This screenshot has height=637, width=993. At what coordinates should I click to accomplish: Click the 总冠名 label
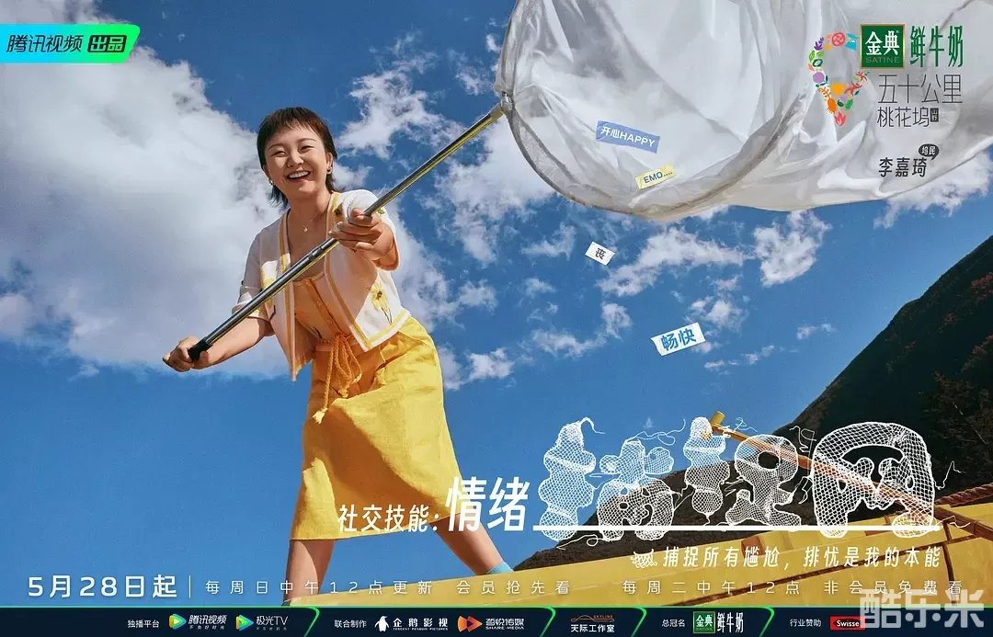point(673,623)
